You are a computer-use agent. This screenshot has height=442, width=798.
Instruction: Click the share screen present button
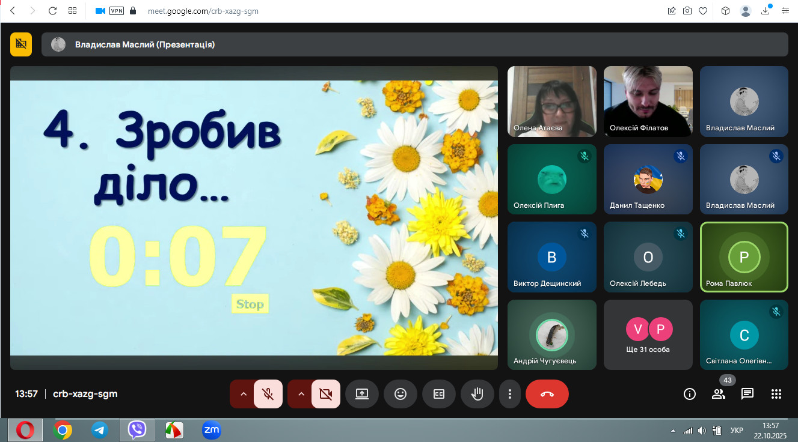[x=362, y=394]
